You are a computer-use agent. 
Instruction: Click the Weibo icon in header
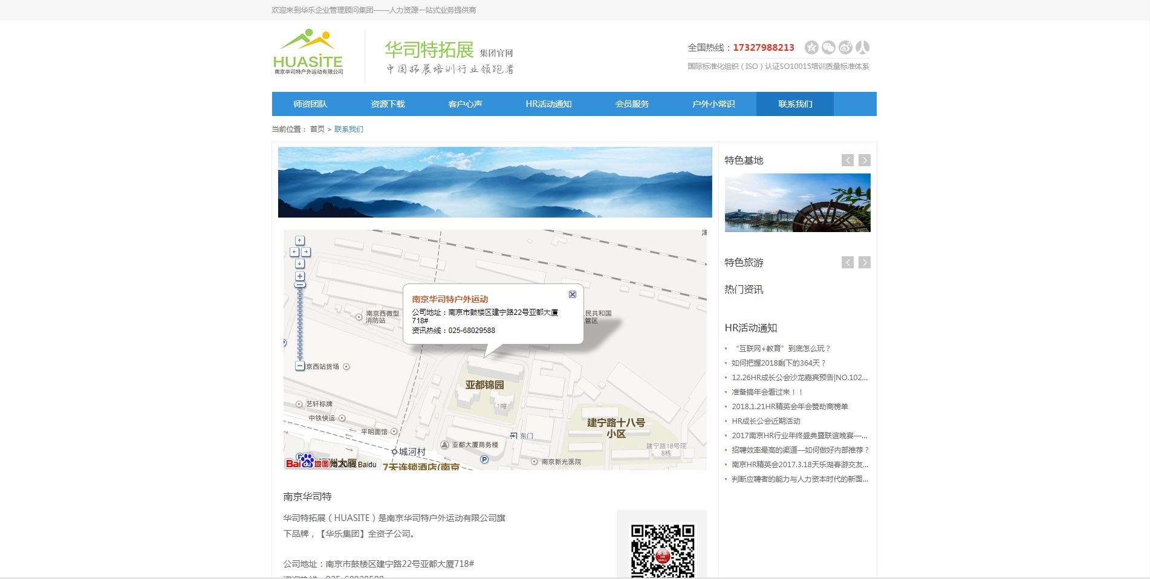pos(845,47)
